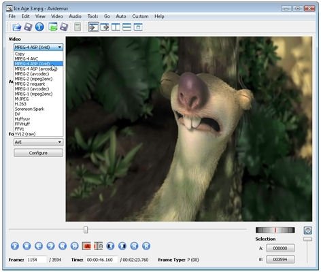
Task: Search next black frame button
Action: [122, 246]
